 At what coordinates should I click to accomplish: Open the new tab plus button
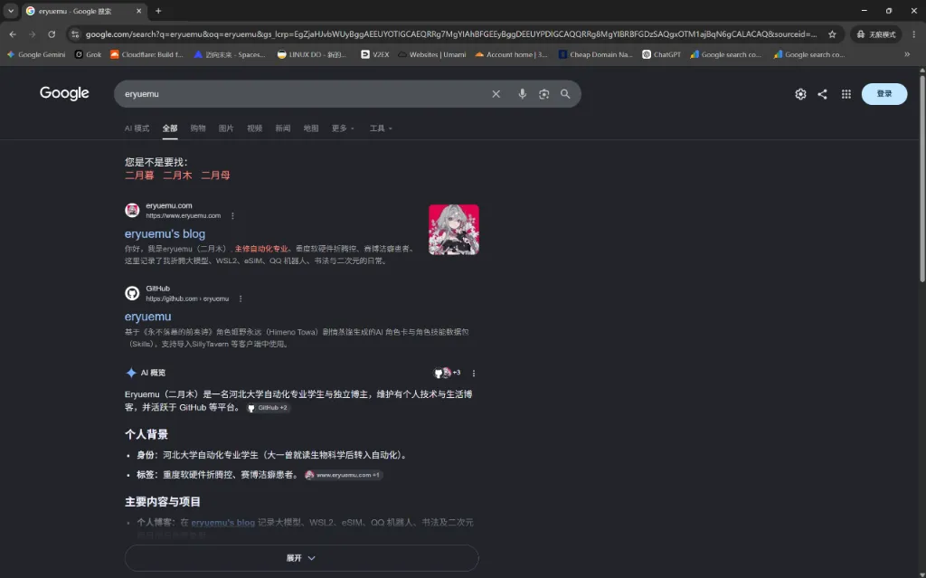(158, 11)
